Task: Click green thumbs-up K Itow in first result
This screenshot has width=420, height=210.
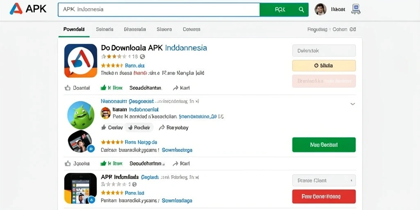Action: point(112,88)
